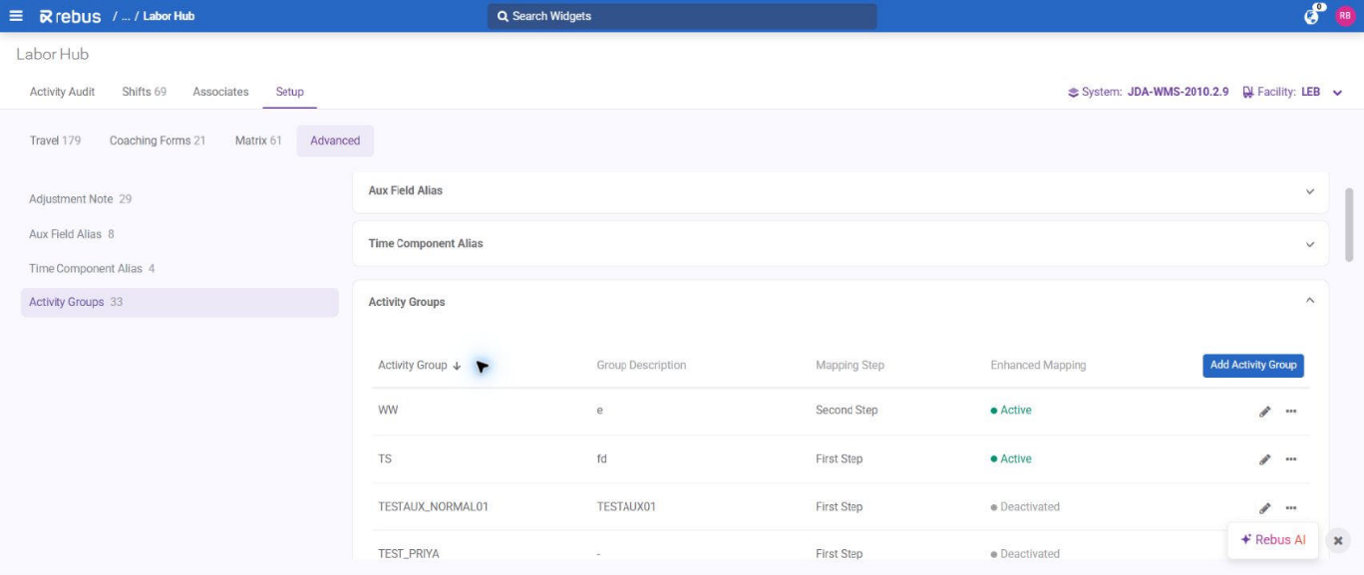
Task: Click the Labor Hub breadcrumb
Action: click(x=169, y=16)
